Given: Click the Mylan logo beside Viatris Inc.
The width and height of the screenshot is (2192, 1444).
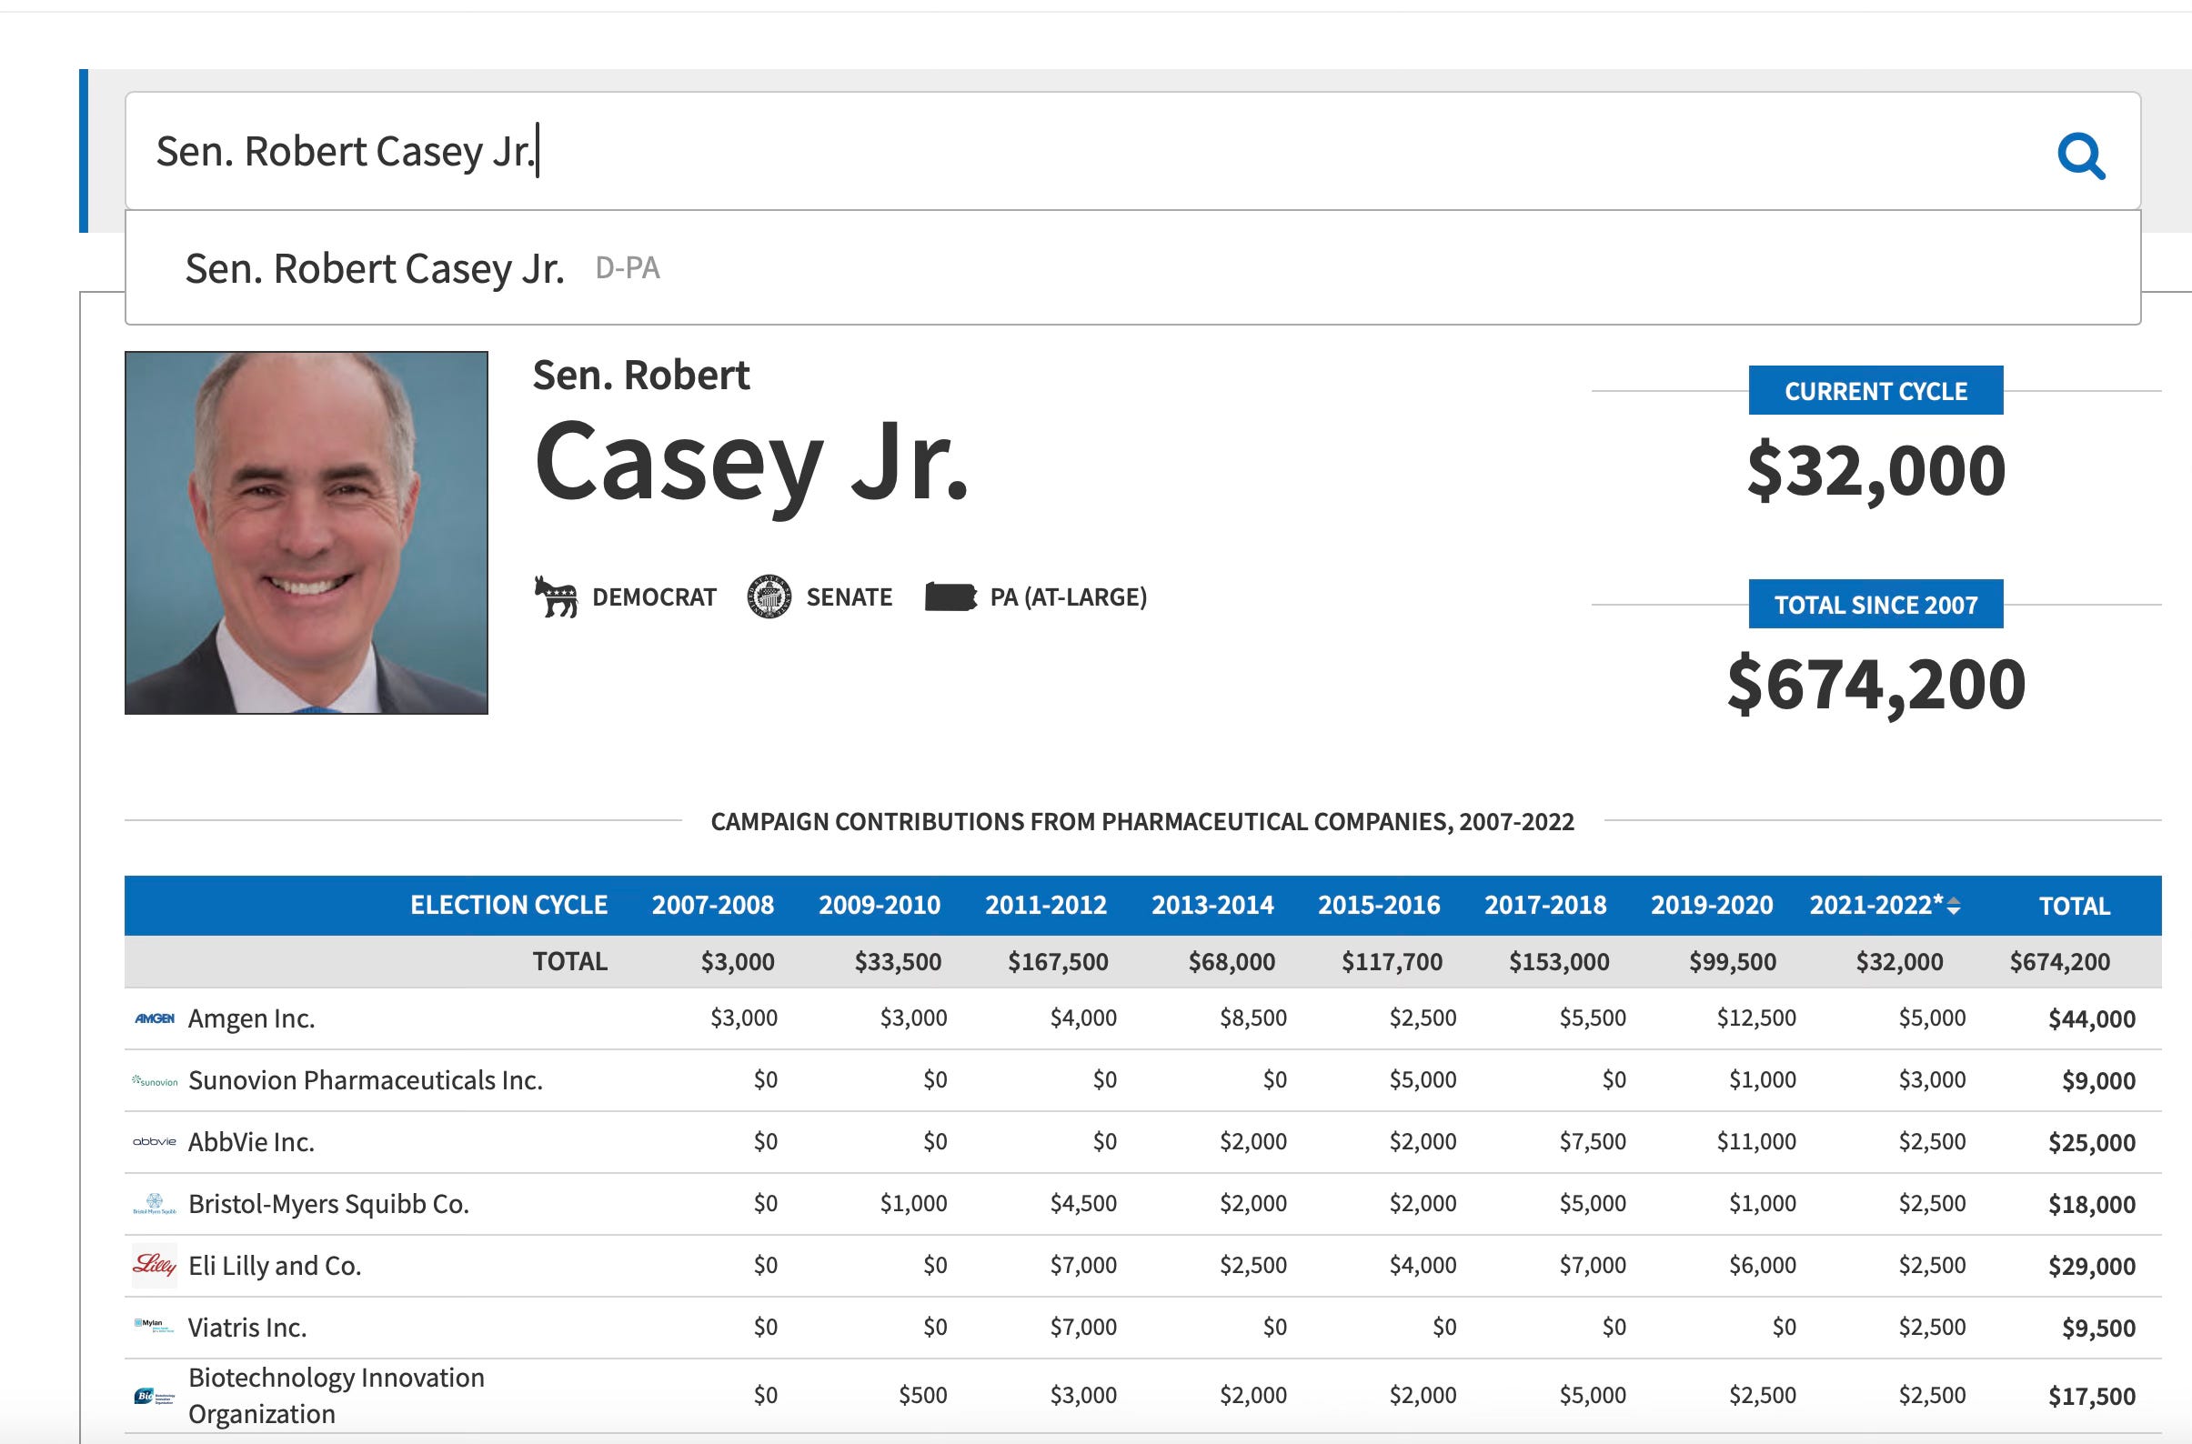Looking at the screenshot, I should coord(153,1326).
